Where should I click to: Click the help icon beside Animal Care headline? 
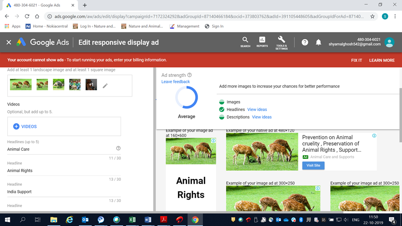pyautogui.click(x=118, y=148)
